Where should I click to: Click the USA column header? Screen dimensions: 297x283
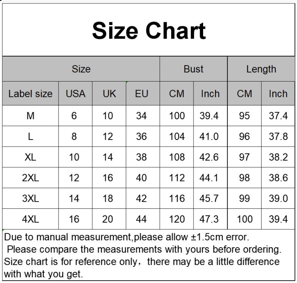click(75, 94)
